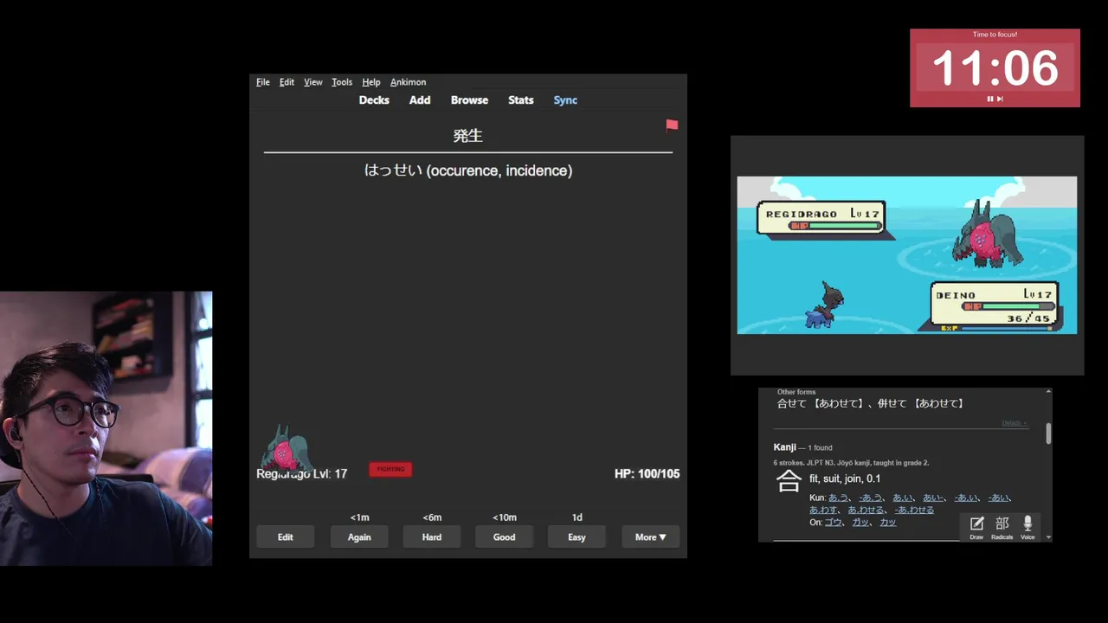Click the card word 発生
Screen dimensions: 1108x623
pyautogui.click(x=467, y=136)
